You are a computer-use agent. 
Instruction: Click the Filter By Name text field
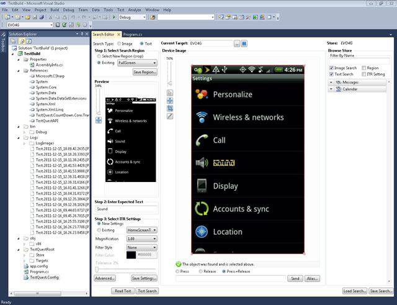click(x=358, y=60)
